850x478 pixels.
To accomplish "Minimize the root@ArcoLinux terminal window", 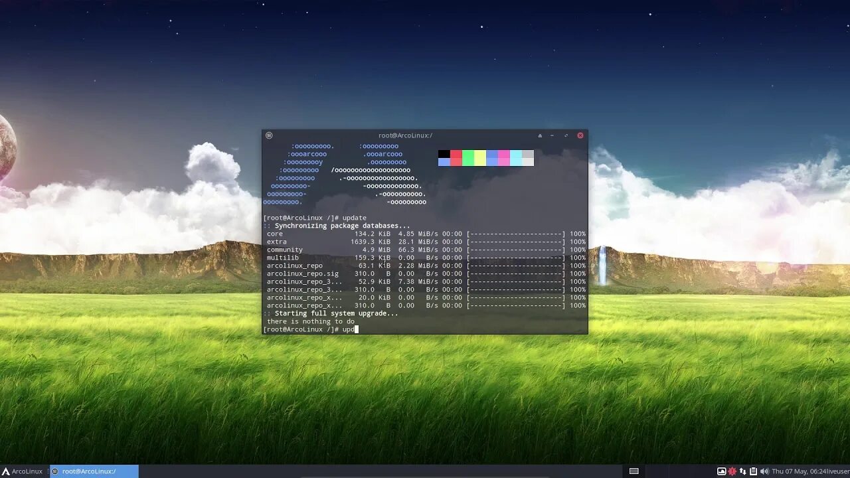I will point(552,135).
